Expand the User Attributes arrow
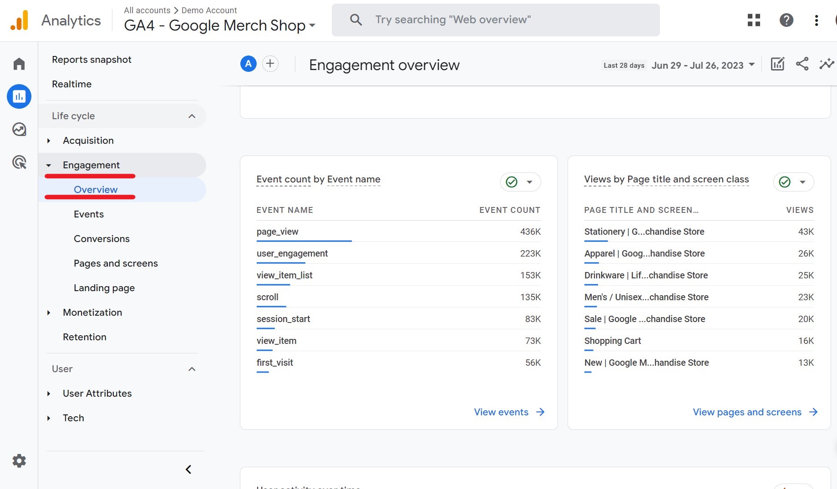837x489 pixels. point(49,394)
